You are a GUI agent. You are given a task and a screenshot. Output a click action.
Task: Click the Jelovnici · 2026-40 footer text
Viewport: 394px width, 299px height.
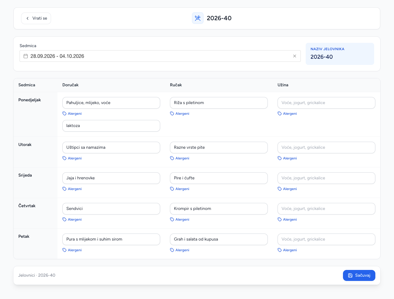37,275
